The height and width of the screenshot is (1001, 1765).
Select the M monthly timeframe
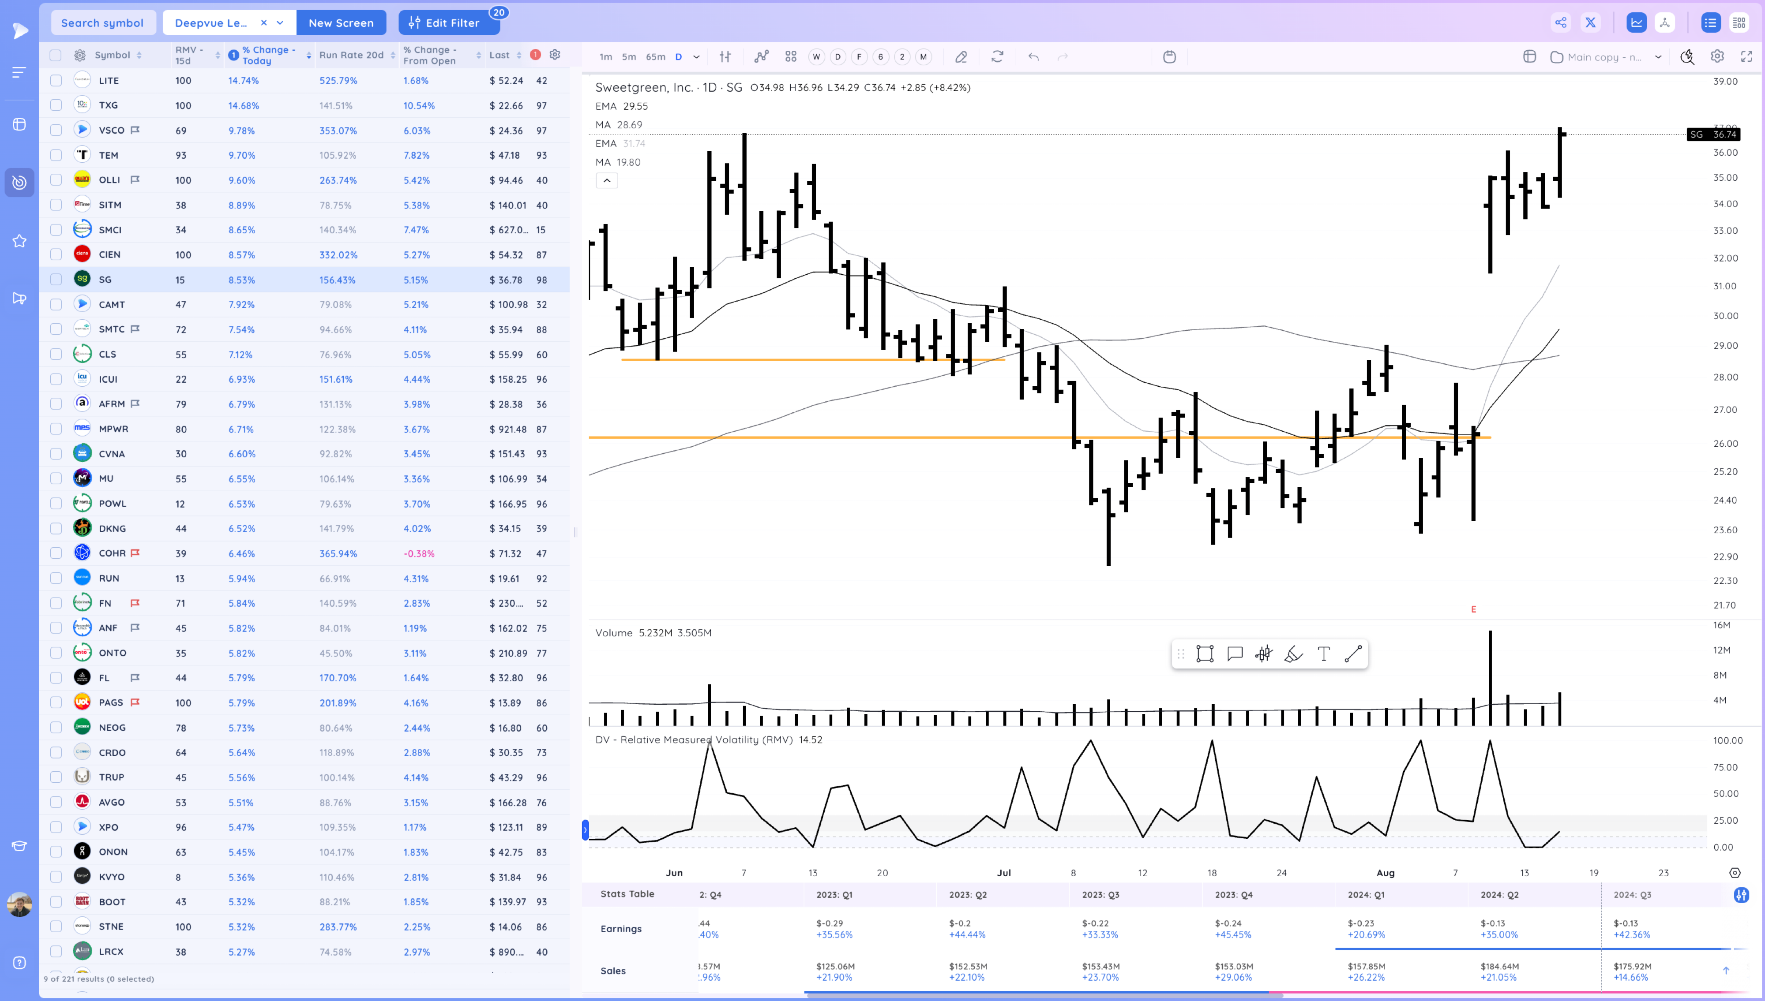(x=923, y=57)
